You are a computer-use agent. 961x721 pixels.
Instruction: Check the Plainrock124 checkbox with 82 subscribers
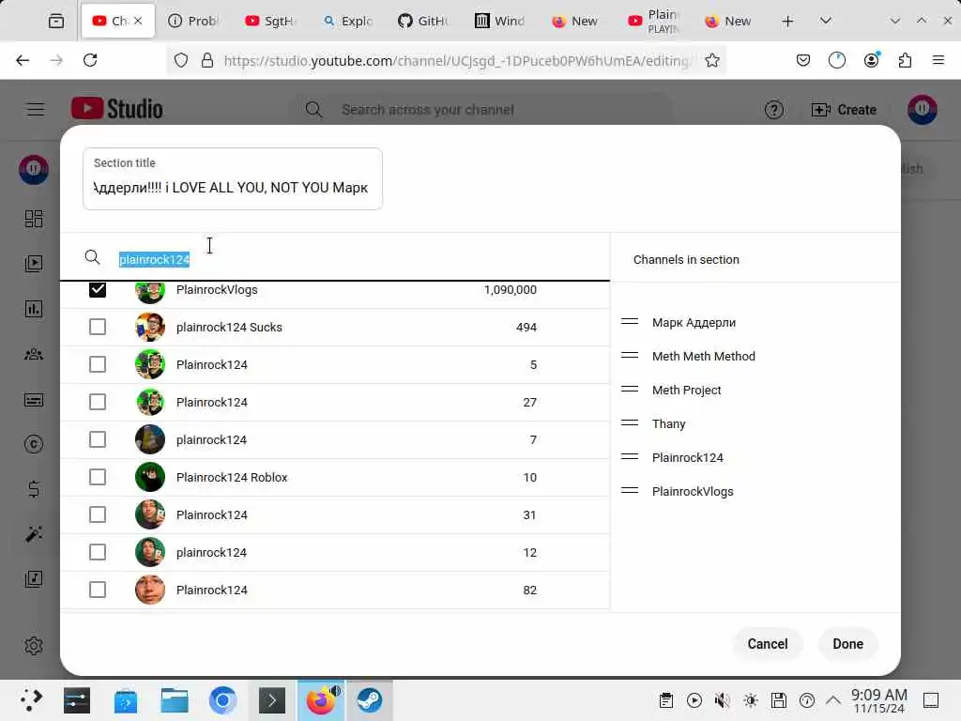(98, 590)
